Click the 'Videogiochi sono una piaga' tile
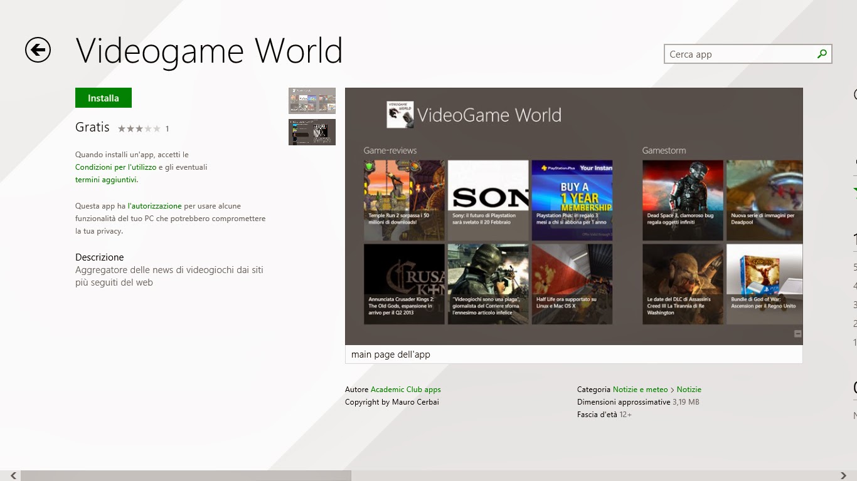The height and width of the screenshot is (481, 857). point(488,284)
